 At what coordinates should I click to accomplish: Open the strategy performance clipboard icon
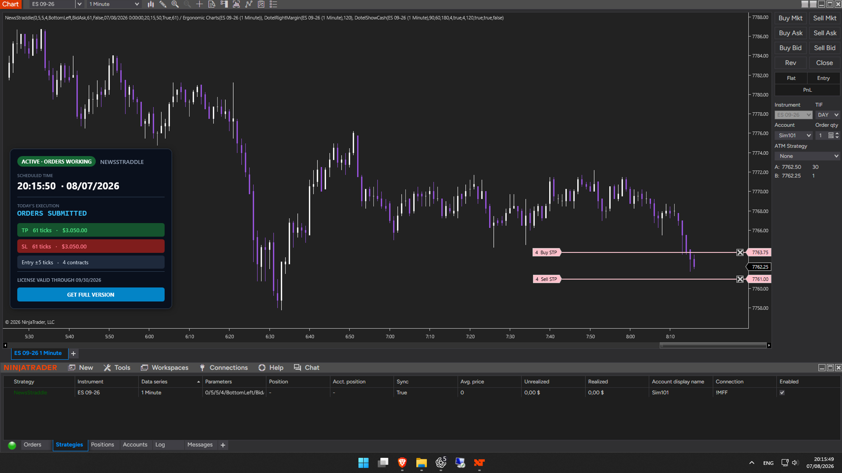tap(261, 4)
